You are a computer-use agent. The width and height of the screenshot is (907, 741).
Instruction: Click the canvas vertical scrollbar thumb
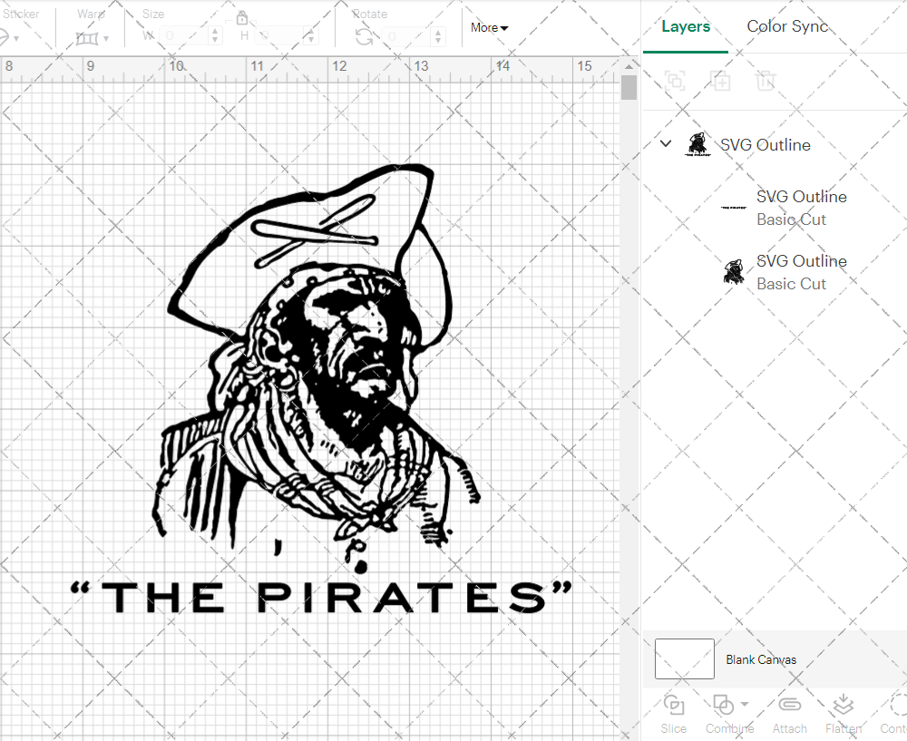[x=629, y=88]
